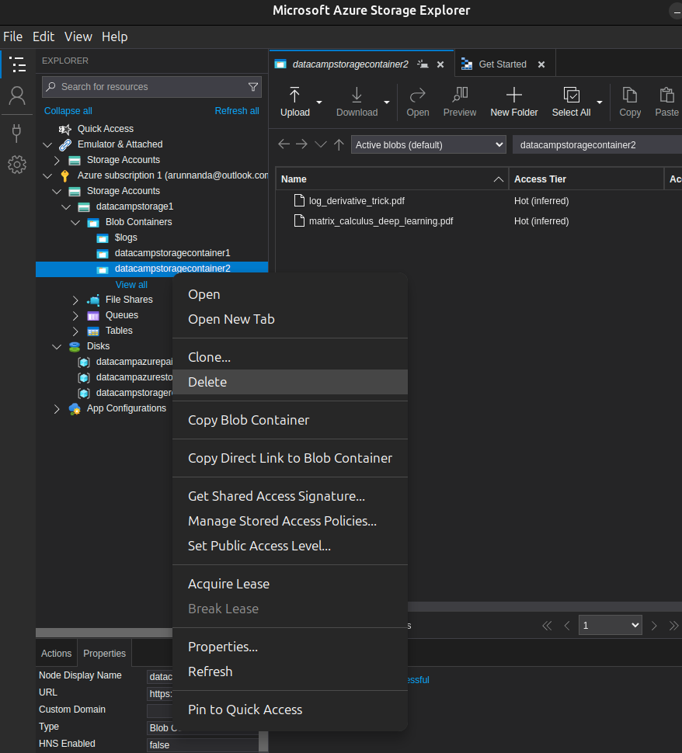Open the Connect plug icon in sidebar
The height and width of the screenshot is (753, 682).
(17, 132)
